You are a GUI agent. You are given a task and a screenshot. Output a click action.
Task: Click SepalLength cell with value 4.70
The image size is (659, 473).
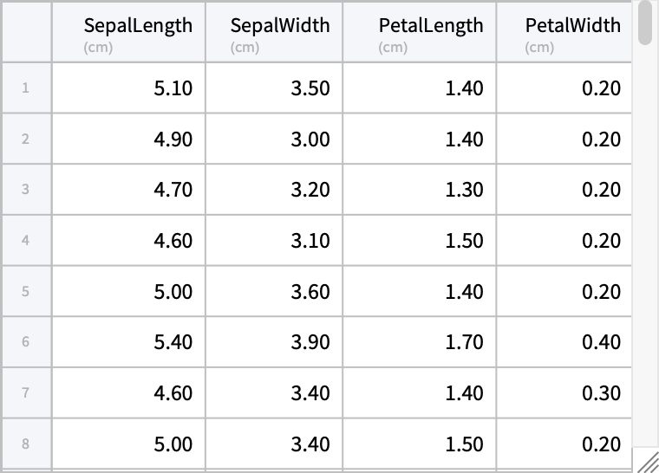128,189
